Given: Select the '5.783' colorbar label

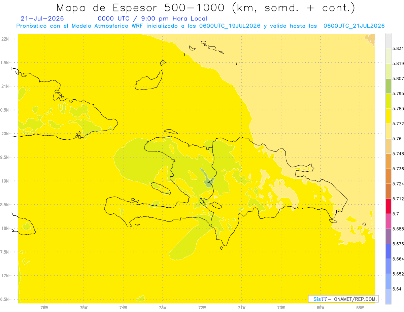Looking at the screenshot, I should [398, 109].
